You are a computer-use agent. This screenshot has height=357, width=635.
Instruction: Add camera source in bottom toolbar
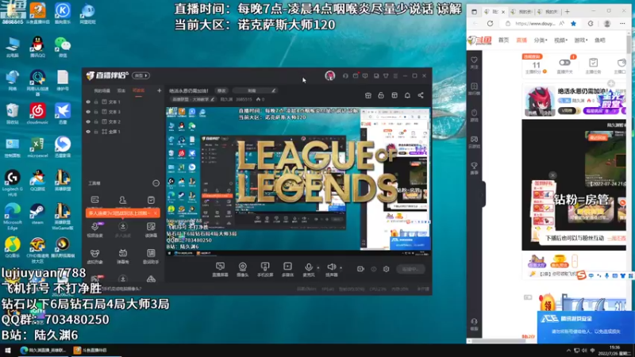(243, 269)
